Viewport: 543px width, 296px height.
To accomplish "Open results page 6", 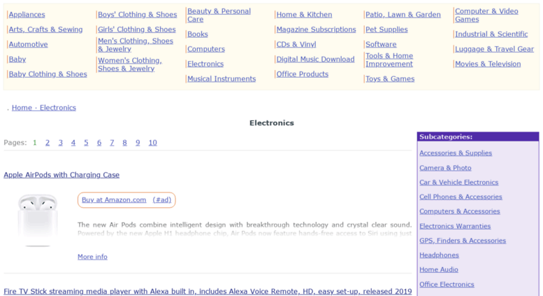I will click(99, 143).
